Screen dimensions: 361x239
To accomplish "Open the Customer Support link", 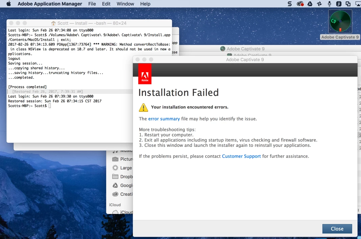I will [x=241, y=156].
